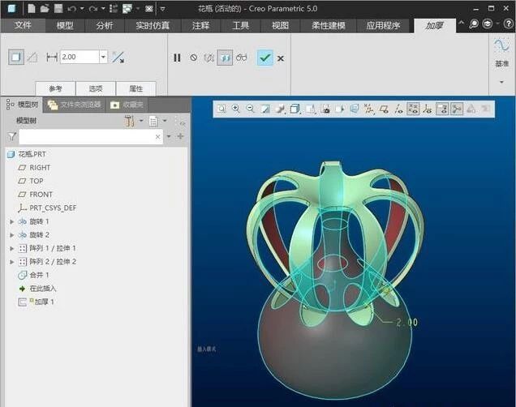Select the solid fill thicken option
Image resolution: width=516 pixels, height=407 pixels.
[15, 57]
